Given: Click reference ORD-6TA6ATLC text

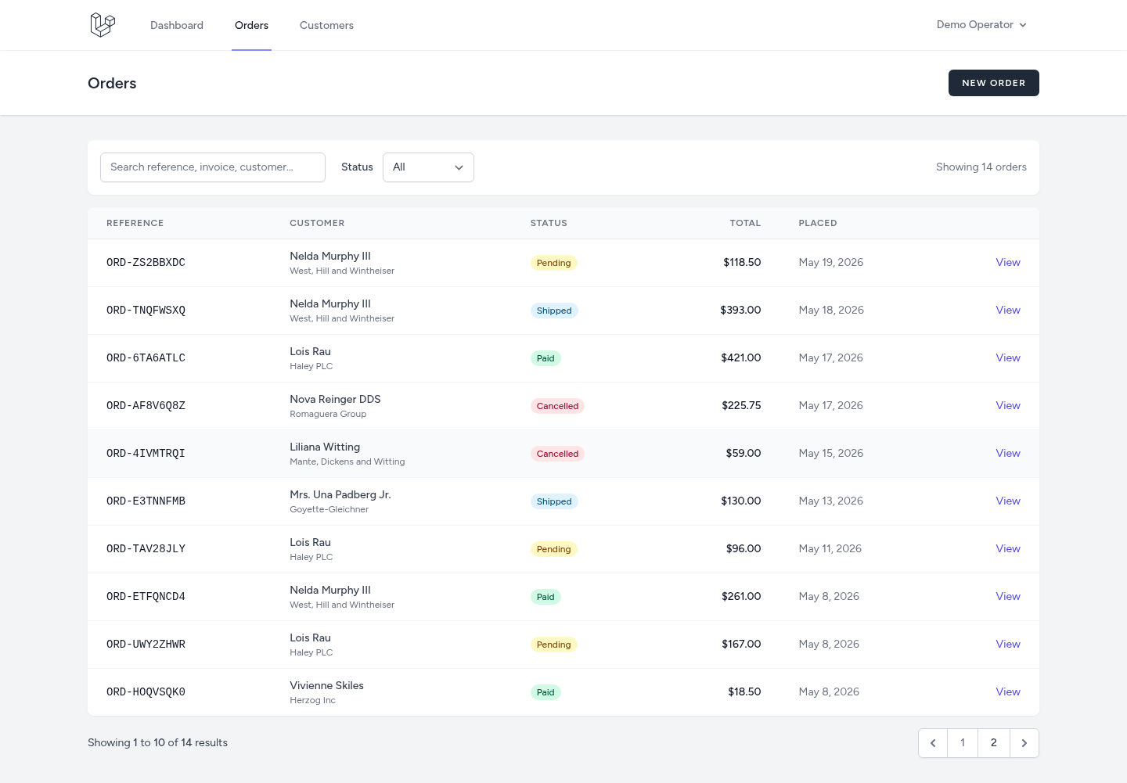Looking at the screenshot, I should point(146,358).
